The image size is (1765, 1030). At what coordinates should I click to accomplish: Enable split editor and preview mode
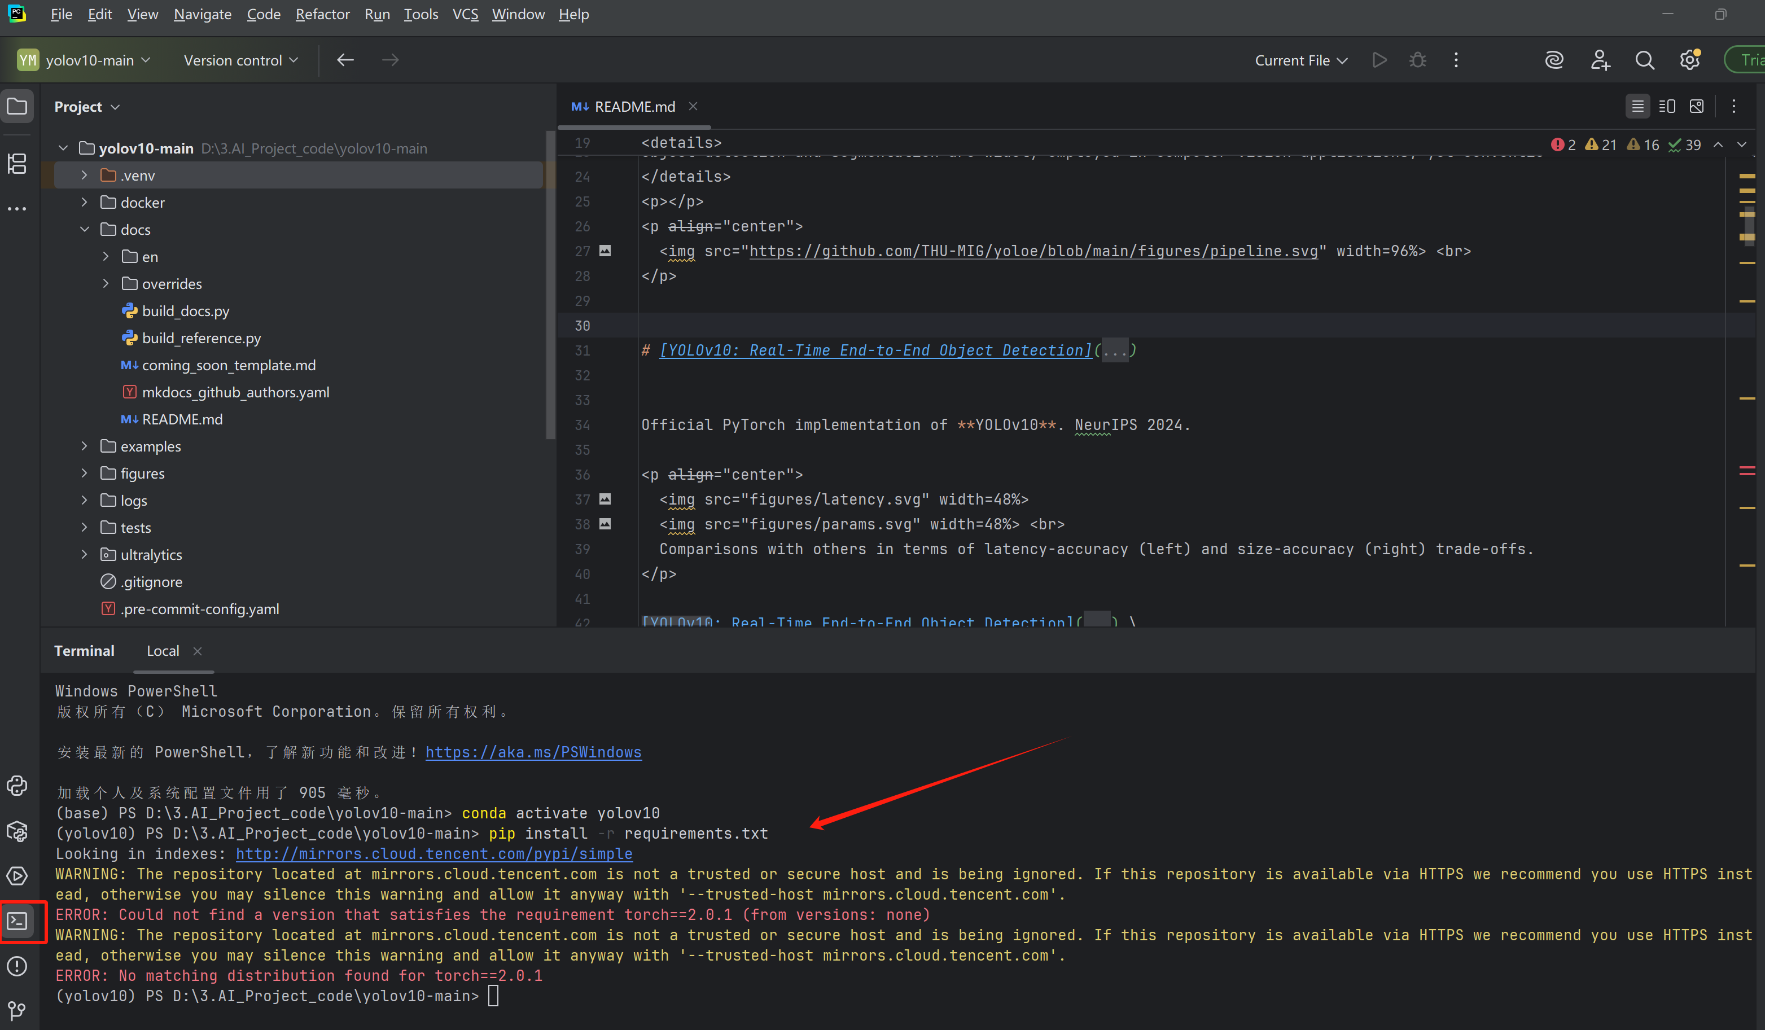(1667, 106)
